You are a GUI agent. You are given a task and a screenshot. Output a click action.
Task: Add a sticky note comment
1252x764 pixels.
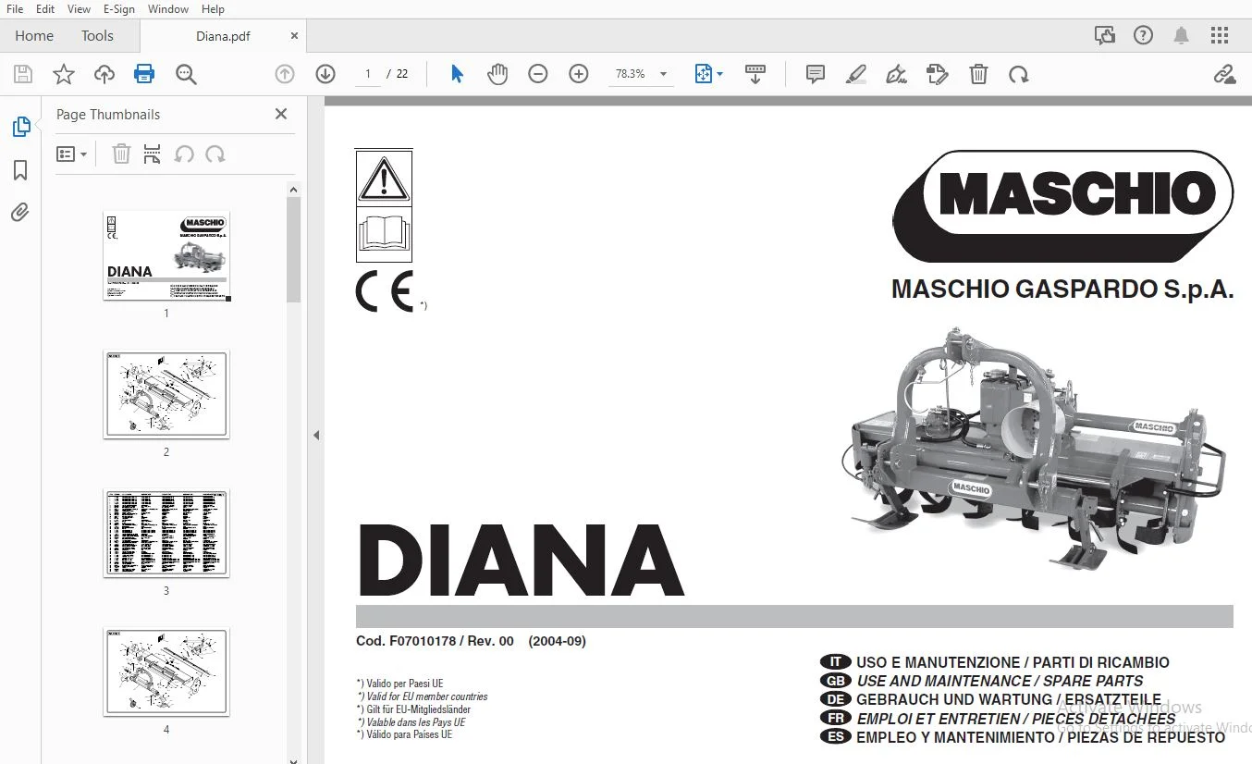816,74
